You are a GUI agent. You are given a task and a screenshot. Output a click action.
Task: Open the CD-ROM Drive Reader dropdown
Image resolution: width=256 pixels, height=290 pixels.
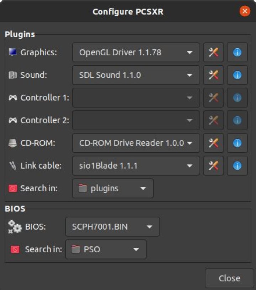point(136,143)
